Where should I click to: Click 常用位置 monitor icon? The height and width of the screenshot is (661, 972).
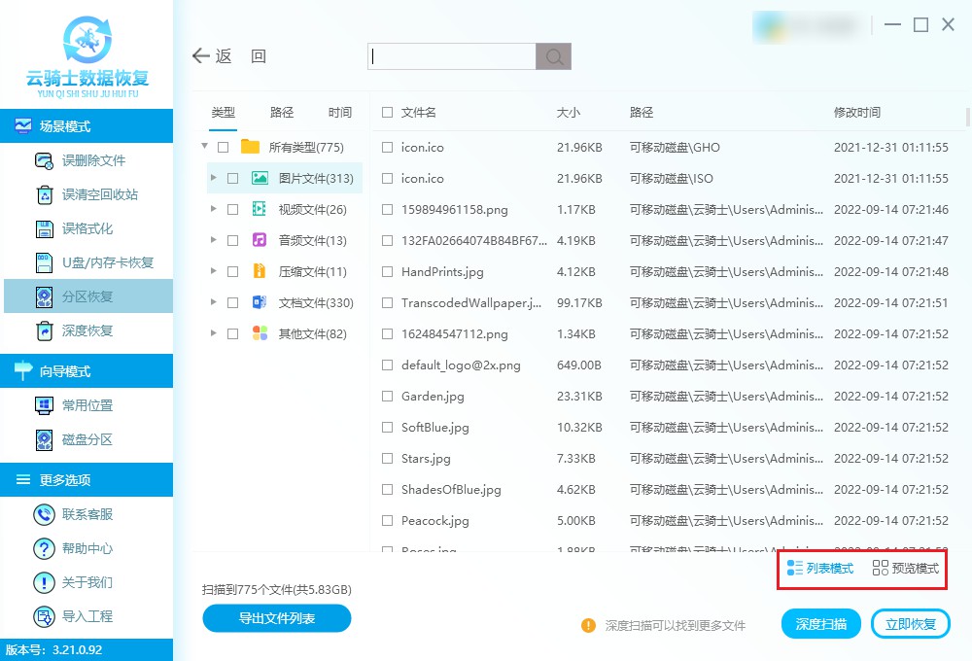pyautogui.click(x=44, y=405)
